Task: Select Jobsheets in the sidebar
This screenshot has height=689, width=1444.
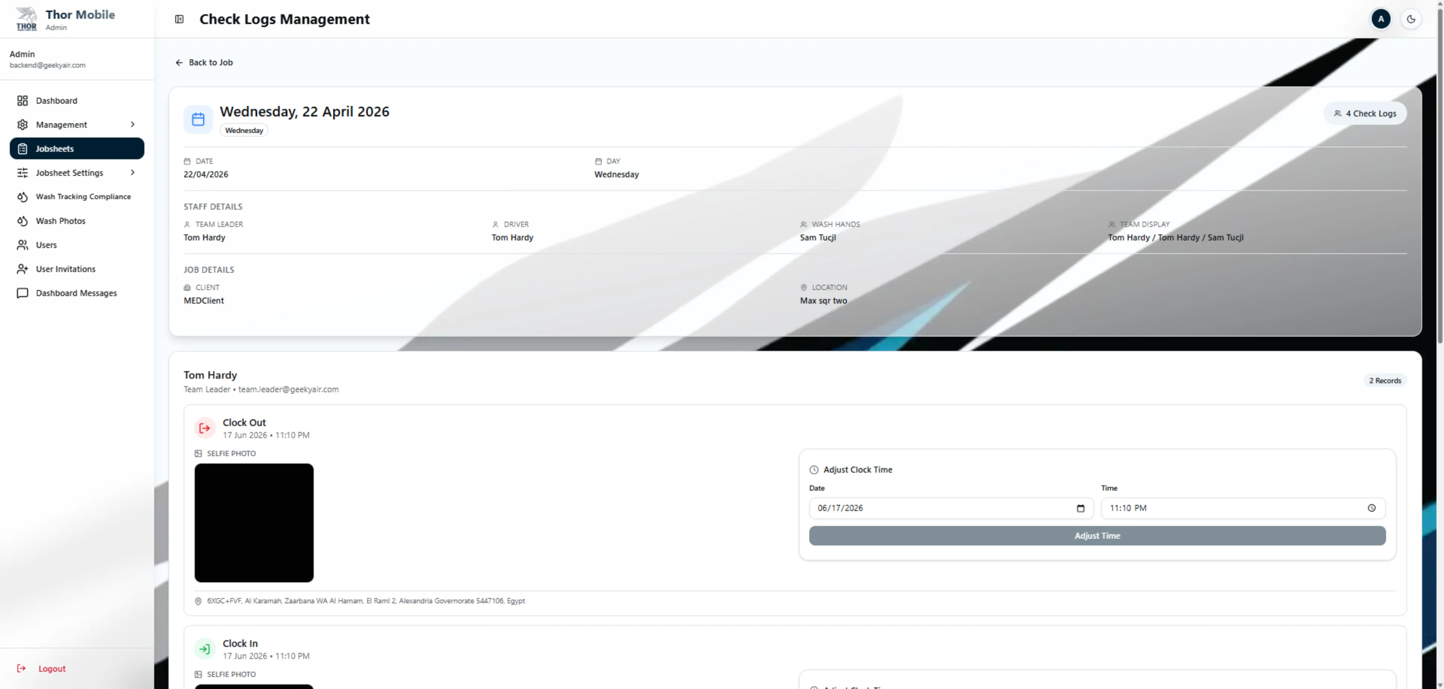Action: click(x=77, y=148)
